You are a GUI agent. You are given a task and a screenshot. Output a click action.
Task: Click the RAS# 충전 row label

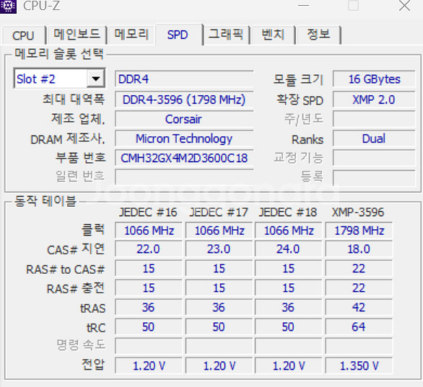point(76,288)
